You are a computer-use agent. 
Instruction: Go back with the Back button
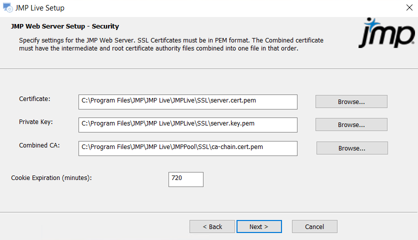[x=212, y=226]
